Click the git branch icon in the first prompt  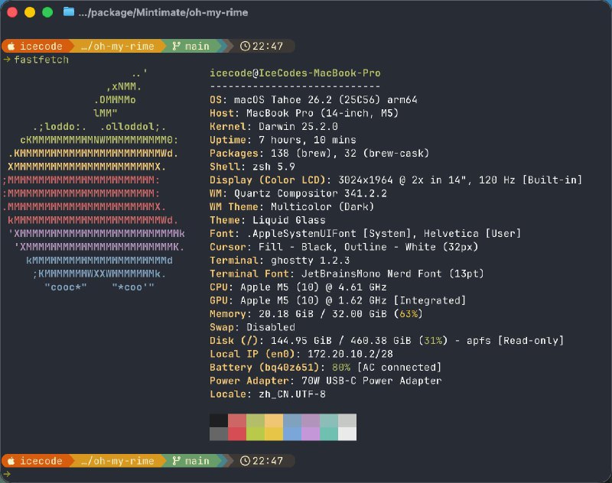tap(177, 46)
